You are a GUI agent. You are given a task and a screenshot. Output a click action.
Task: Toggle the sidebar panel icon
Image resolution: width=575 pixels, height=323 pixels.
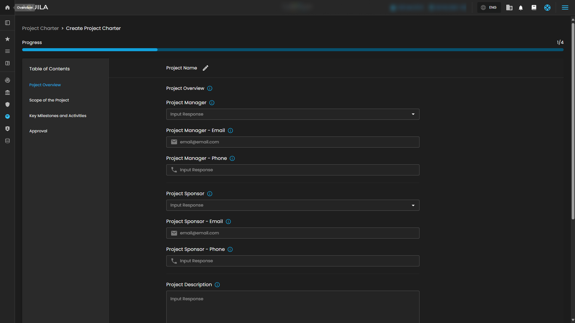click(x=7, y=23)
